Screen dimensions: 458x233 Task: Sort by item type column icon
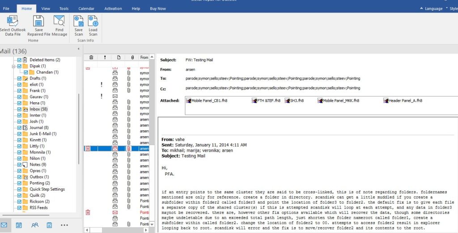pyautogui.click(x=119, y=58)
